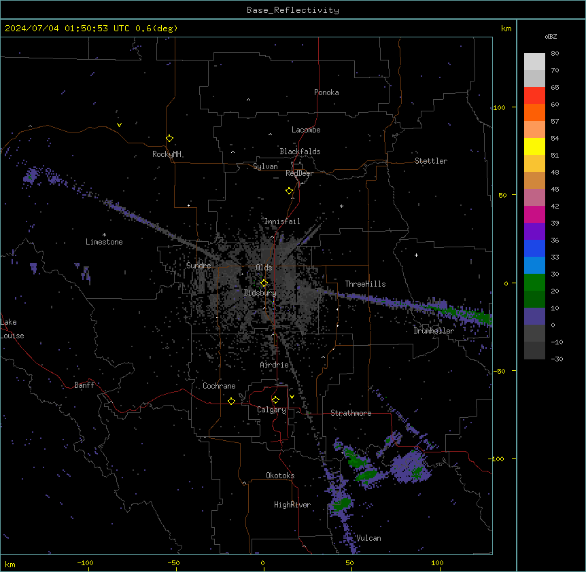This screenshot has height=572, width=586.
Task: Pick the bright yellow swatch in dBZ legend
Action: point(534,146)
